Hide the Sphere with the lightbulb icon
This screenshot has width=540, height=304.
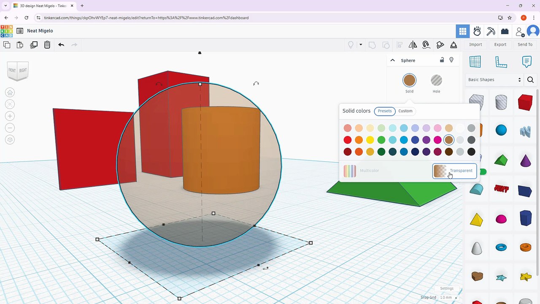click(451, 60)
